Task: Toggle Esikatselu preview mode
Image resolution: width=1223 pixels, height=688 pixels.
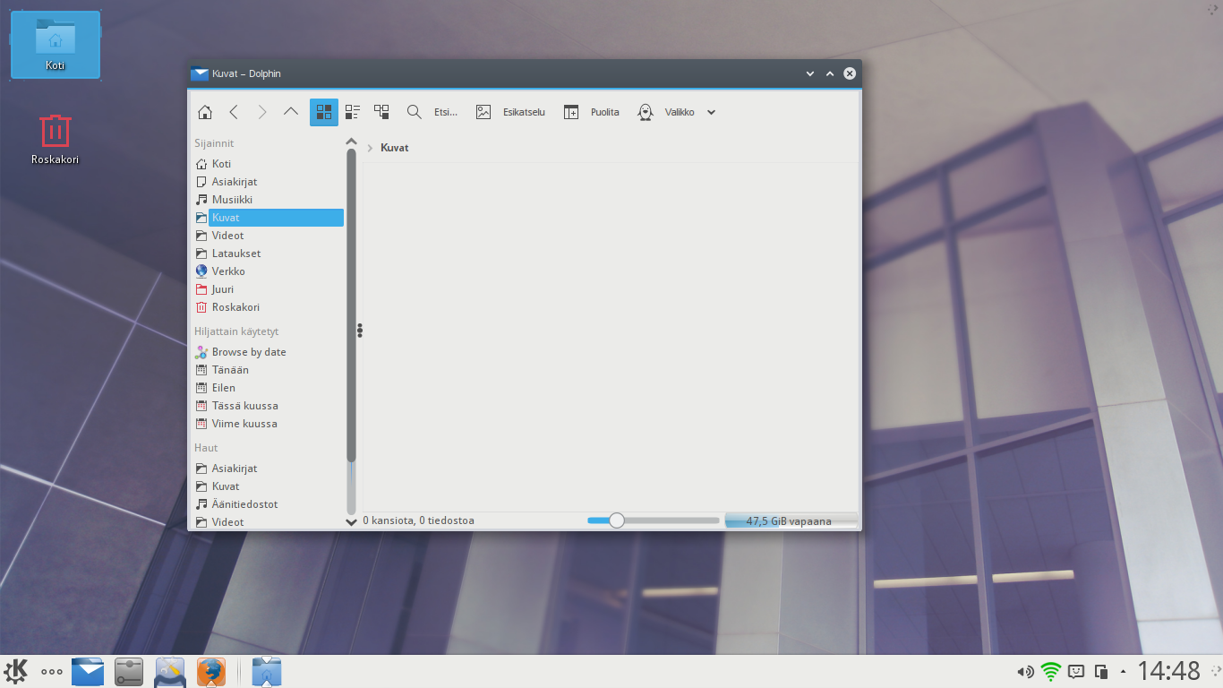Action: [x=510, y=112]
